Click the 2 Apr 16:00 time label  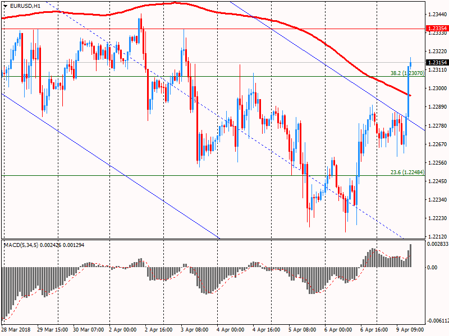[159, 330]
